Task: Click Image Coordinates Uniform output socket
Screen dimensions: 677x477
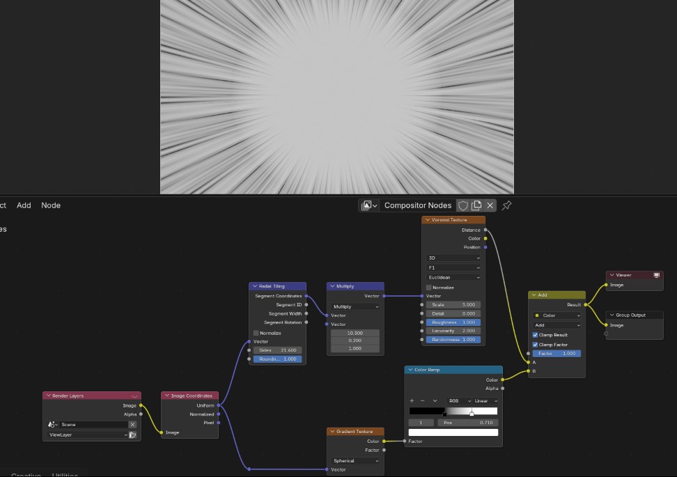Action: [x=219, y=405]
